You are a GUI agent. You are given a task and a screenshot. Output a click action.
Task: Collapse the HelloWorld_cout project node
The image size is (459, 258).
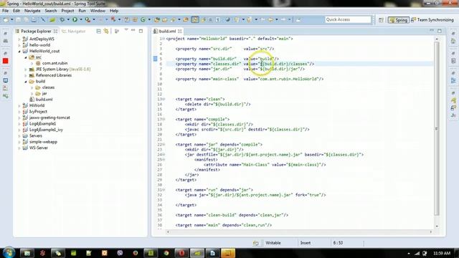19,51
